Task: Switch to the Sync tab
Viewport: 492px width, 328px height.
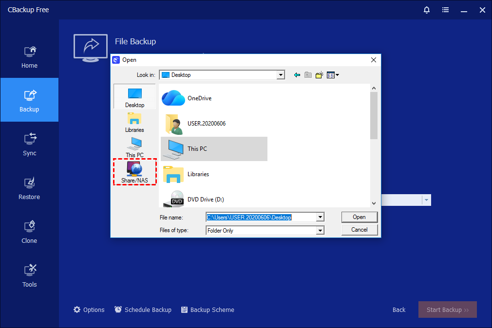Action: pos(29,144)
